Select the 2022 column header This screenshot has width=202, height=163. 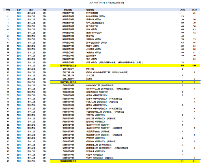[x=194, y=10]
